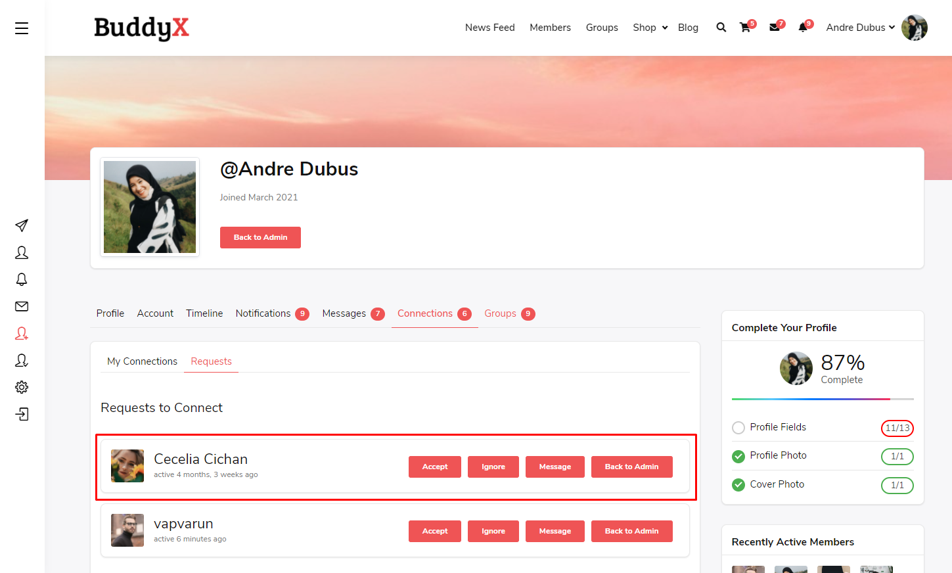Switch to the Requests tab
The height and width of the screenshot is (573, 952).
coord(211,361)
